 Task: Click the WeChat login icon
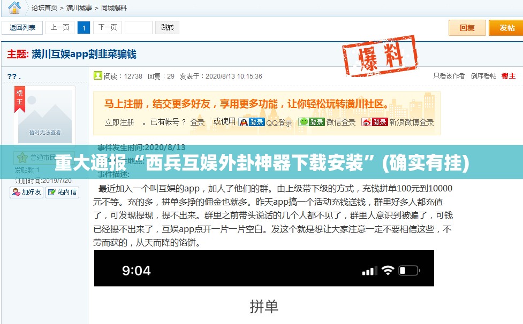pos(304,122)
